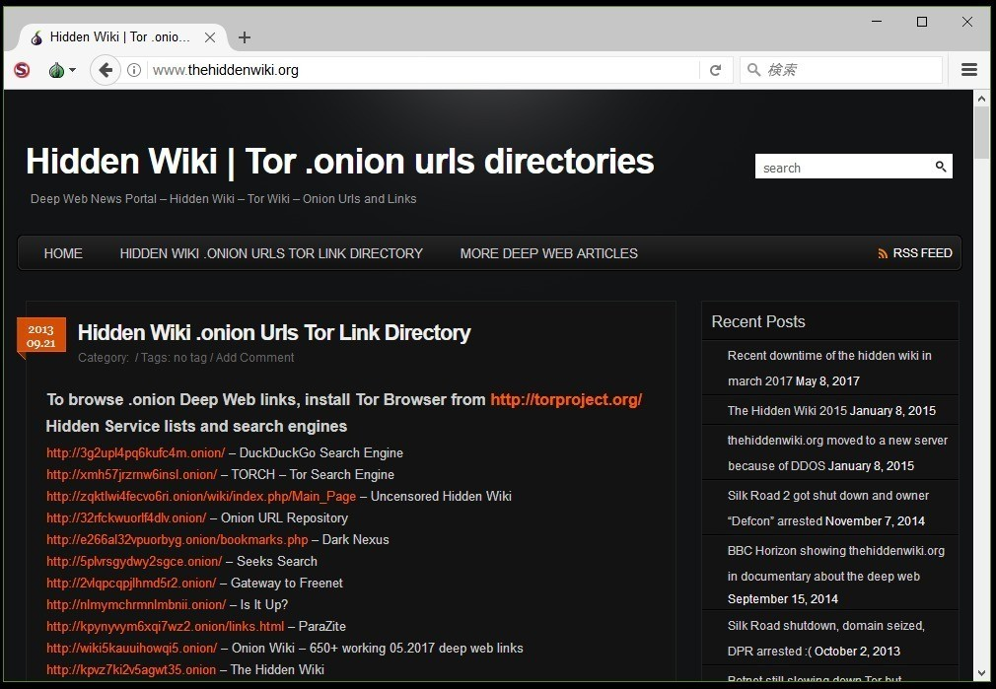Open the Tor onion button dropdown
Image resolution: width=996 pixels, height=689 pixels.
[x=62, y=70]
